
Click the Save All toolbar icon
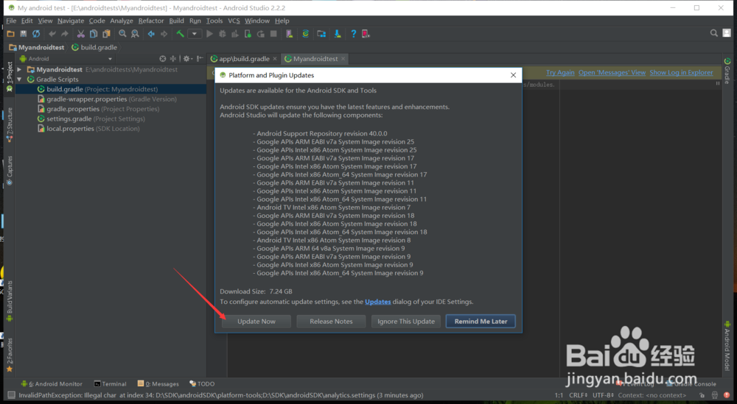coord(23,34)
